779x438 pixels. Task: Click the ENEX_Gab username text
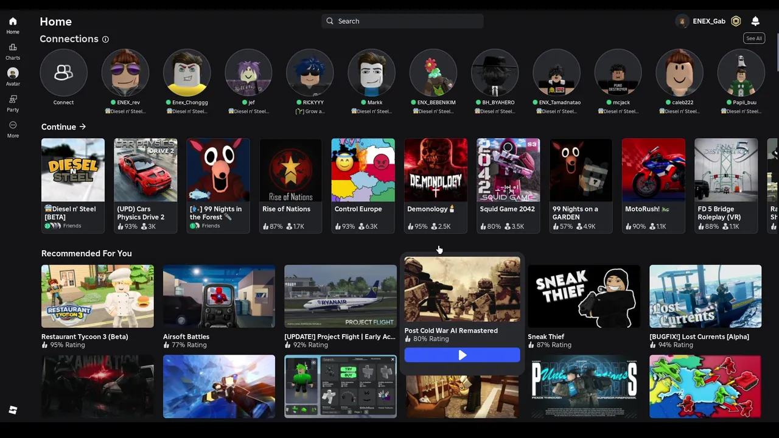(x=709, y=21)
